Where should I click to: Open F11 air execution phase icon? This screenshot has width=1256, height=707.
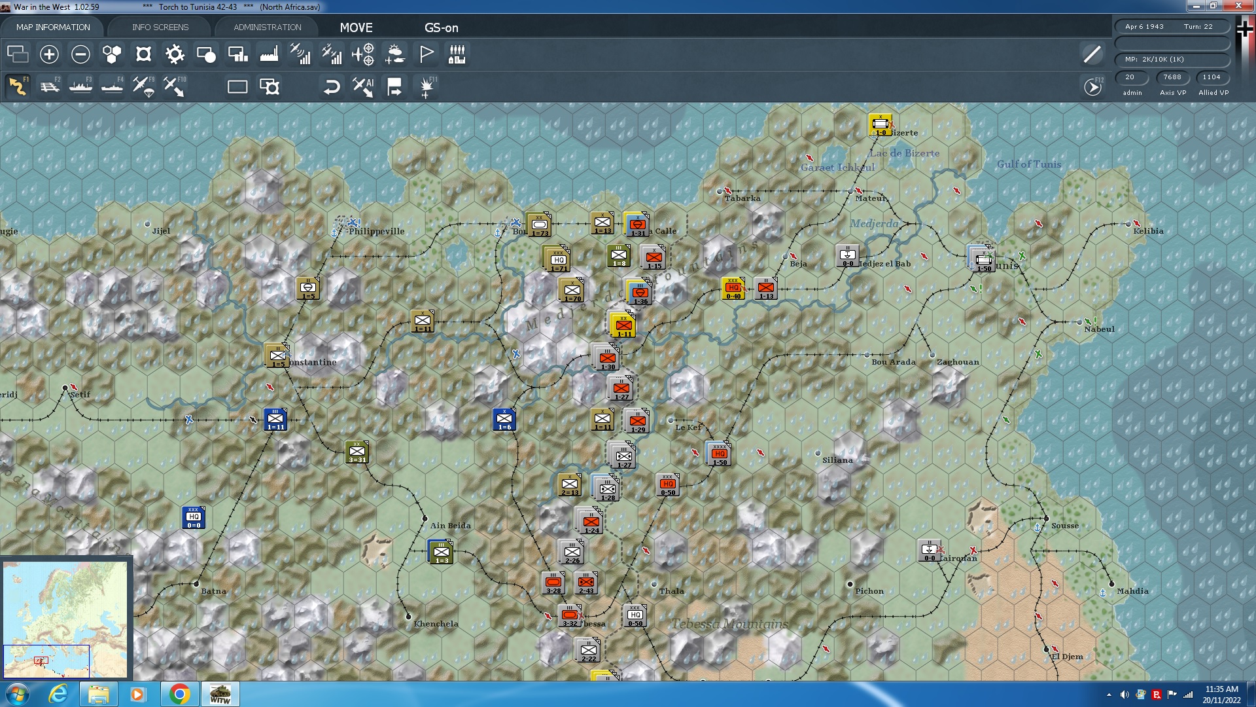(427, 86)
